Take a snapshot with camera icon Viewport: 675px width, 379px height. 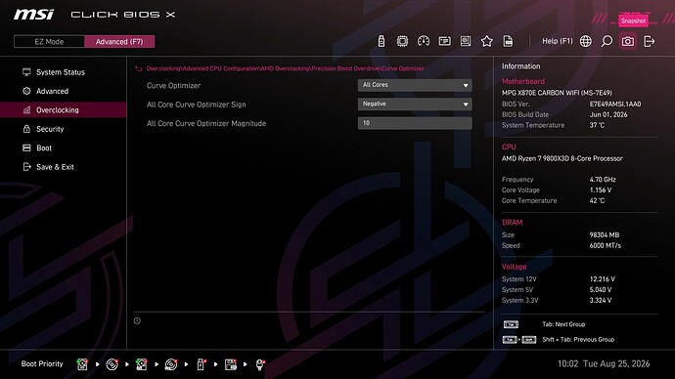pos(628,41)
